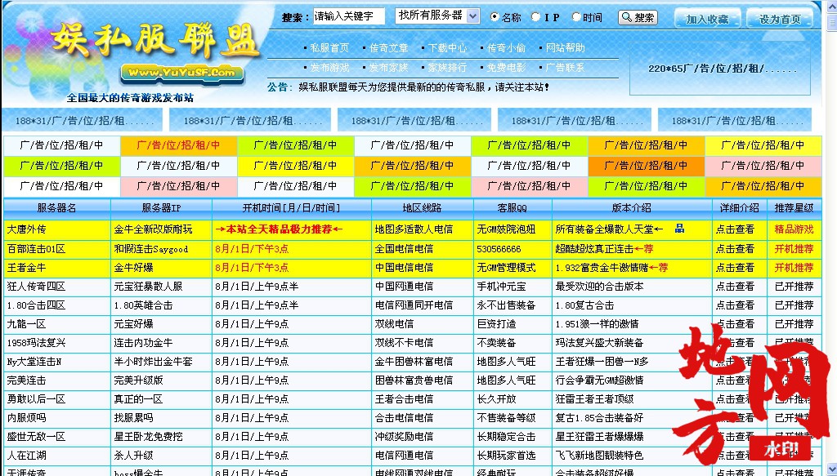Image resolution: width=837 pixels, height=476 pixels.
Task: Click the QQ number 530566666
Action: (499, 250)
